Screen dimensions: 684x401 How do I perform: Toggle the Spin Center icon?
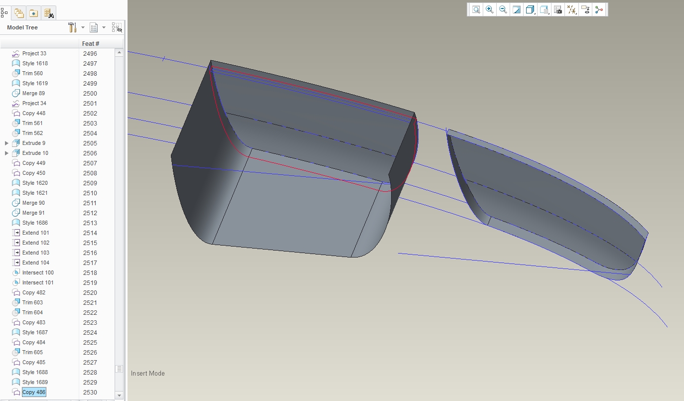599,9
